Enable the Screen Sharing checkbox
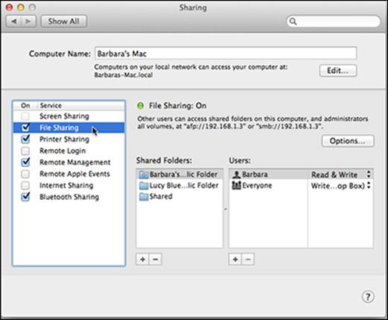 (25, 116)
